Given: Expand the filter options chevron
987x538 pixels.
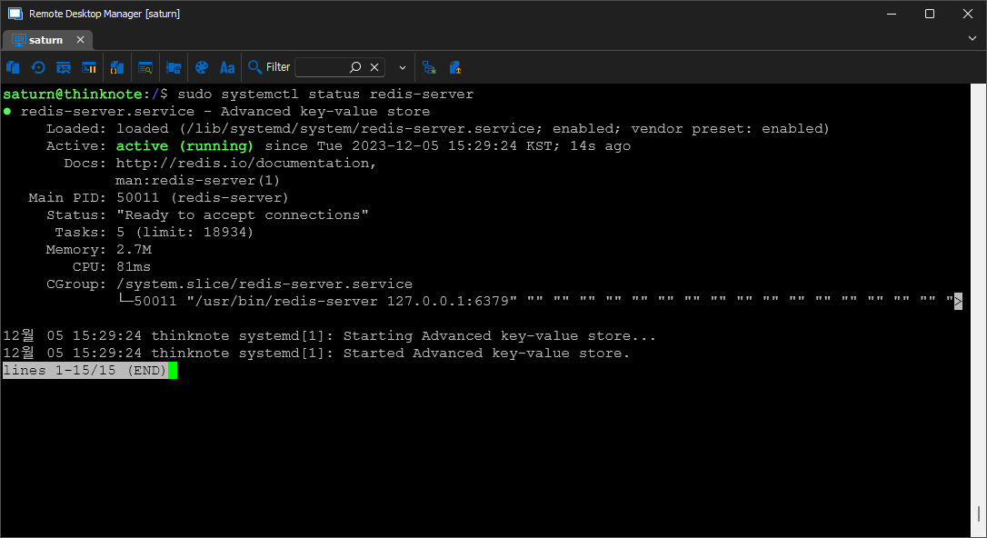Looking at the screenshot, I should (x=402, y=67).
